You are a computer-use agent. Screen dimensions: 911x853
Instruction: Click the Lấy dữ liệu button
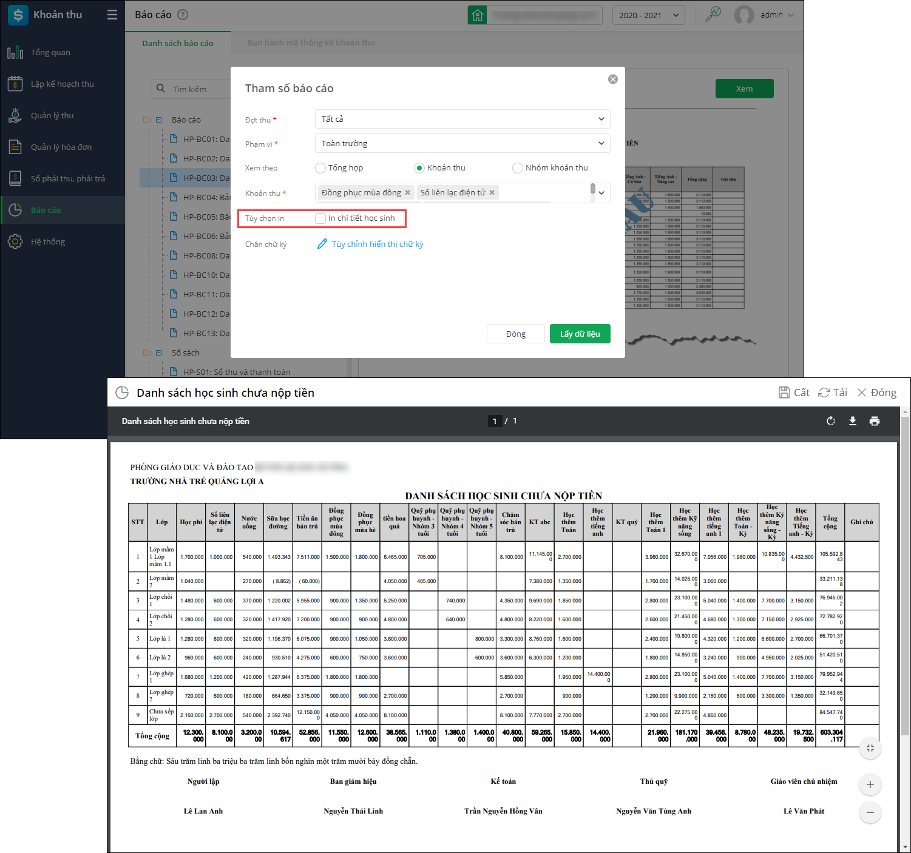(x=580, y=334)
